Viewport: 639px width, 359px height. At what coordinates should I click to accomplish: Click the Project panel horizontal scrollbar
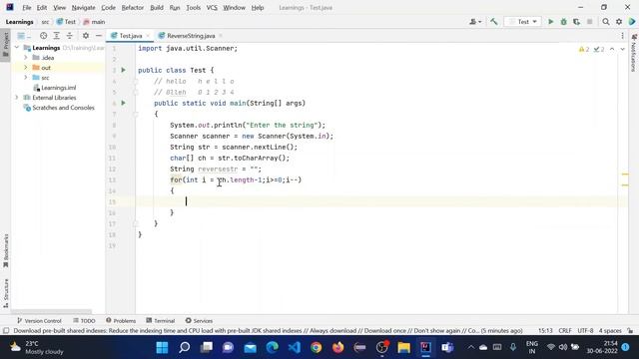[x=51, y=312]
